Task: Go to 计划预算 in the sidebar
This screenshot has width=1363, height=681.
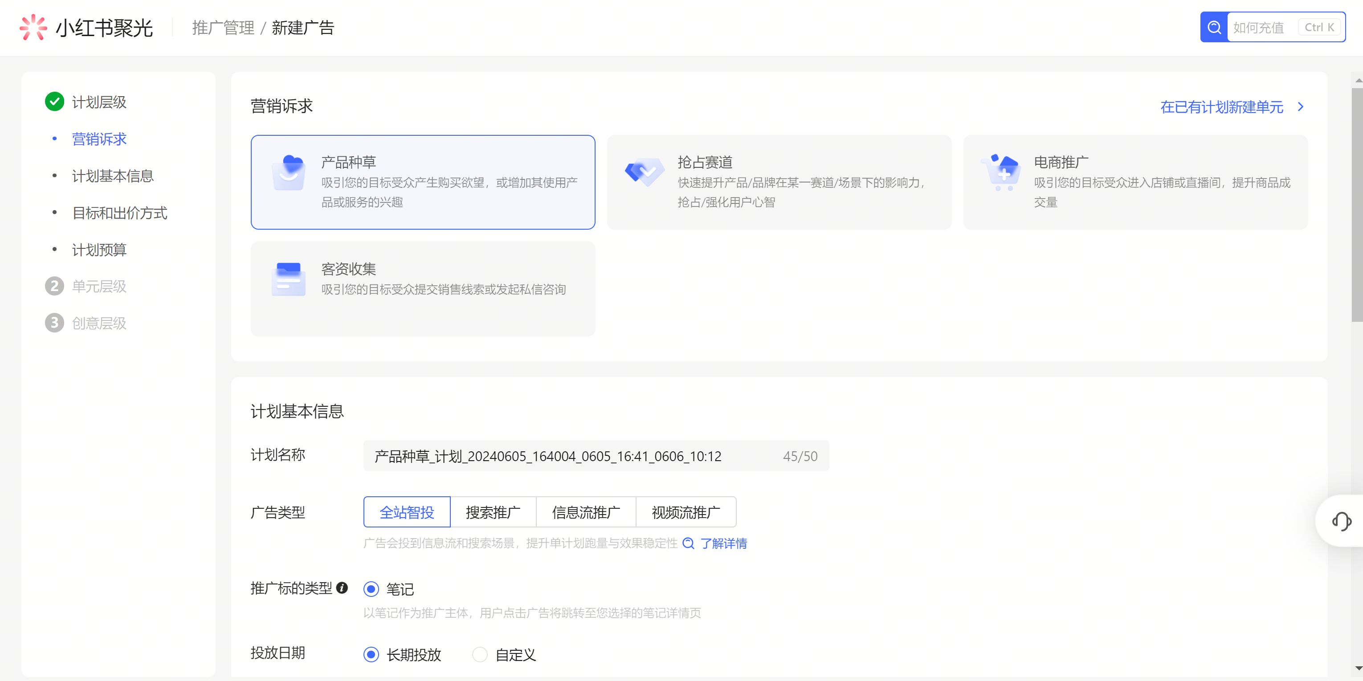Action: [99, 250]
